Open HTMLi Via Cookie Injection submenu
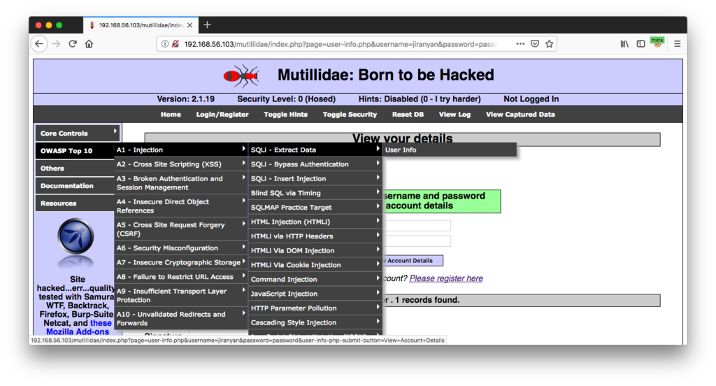The image size is (716, 386). coord(315,265)
